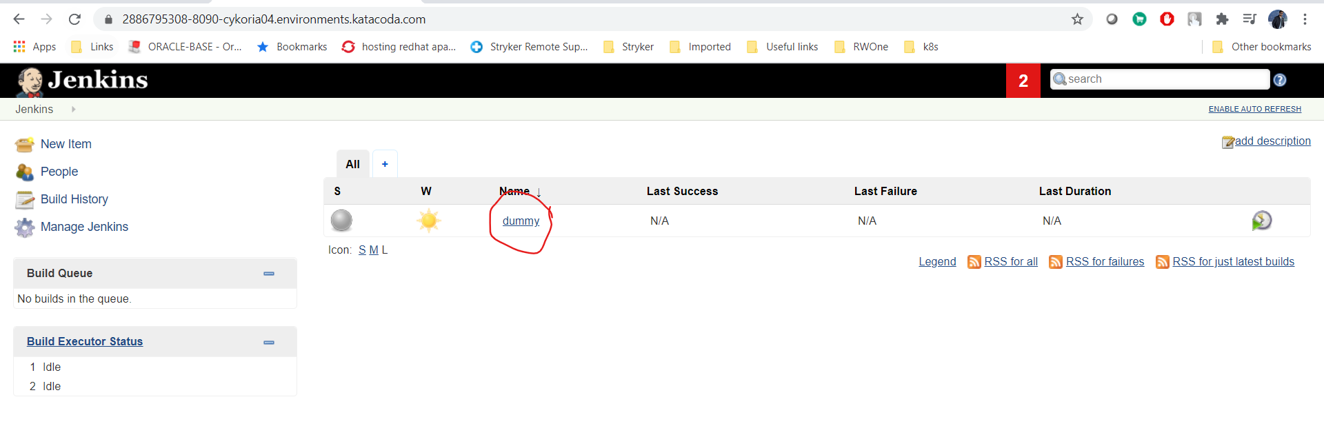This screenshot has width=1324, height=426.
Task: Open the RWOne bookmarks folder
Action: pyautogui.click(x=861, y=47)
